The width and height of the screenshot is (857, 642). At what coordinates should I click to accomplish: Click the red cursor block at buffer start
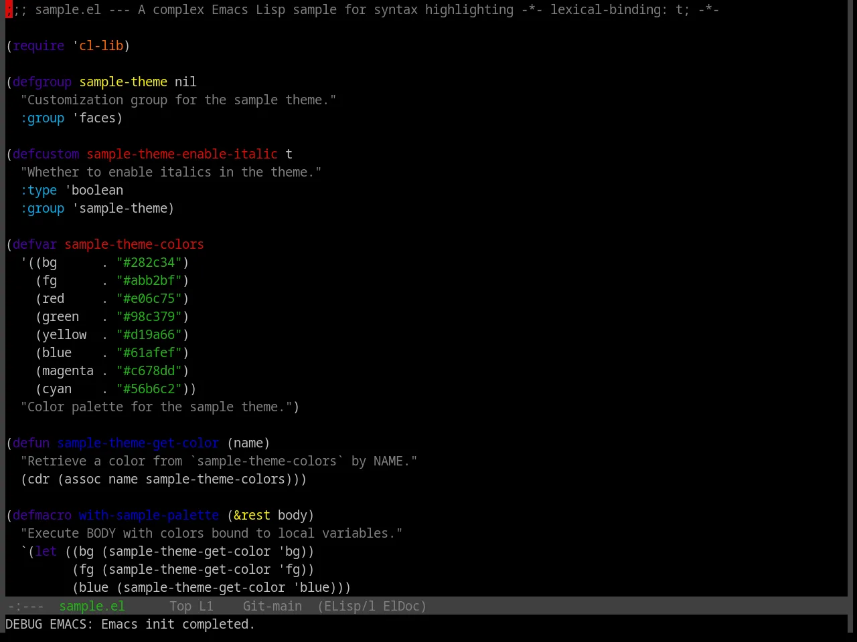coord(9,9)
